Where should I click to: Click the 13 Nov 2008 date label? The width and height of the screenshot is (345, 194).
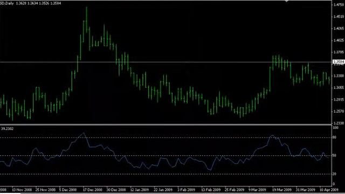tap(22, 190)
